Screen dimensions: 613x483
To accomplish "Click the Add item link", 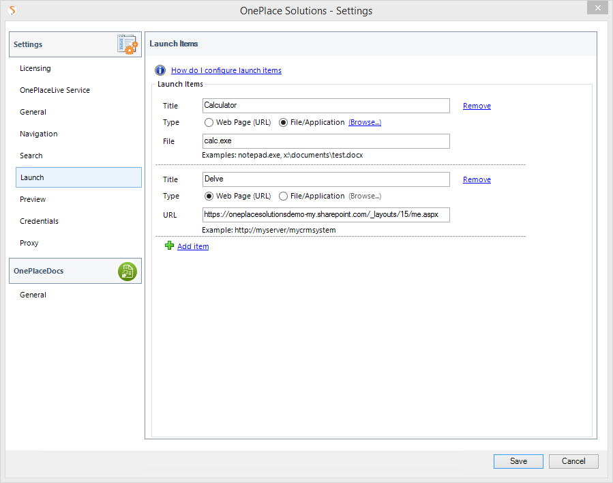I will pyautogui.click(x=193, y=246).
